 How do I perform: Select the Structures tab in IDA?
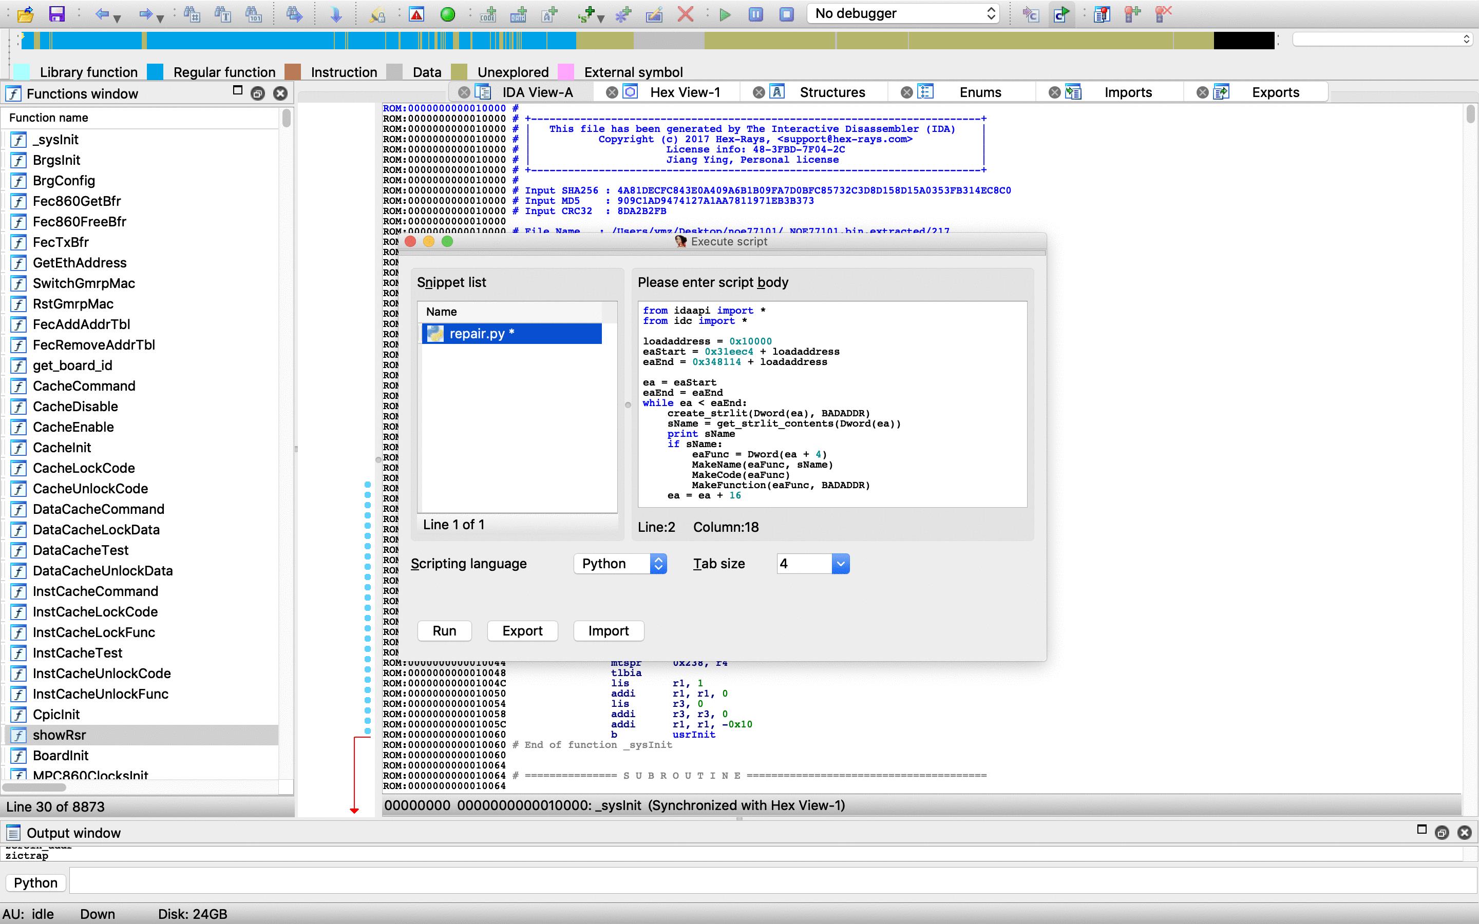click(x=832, y=91)
